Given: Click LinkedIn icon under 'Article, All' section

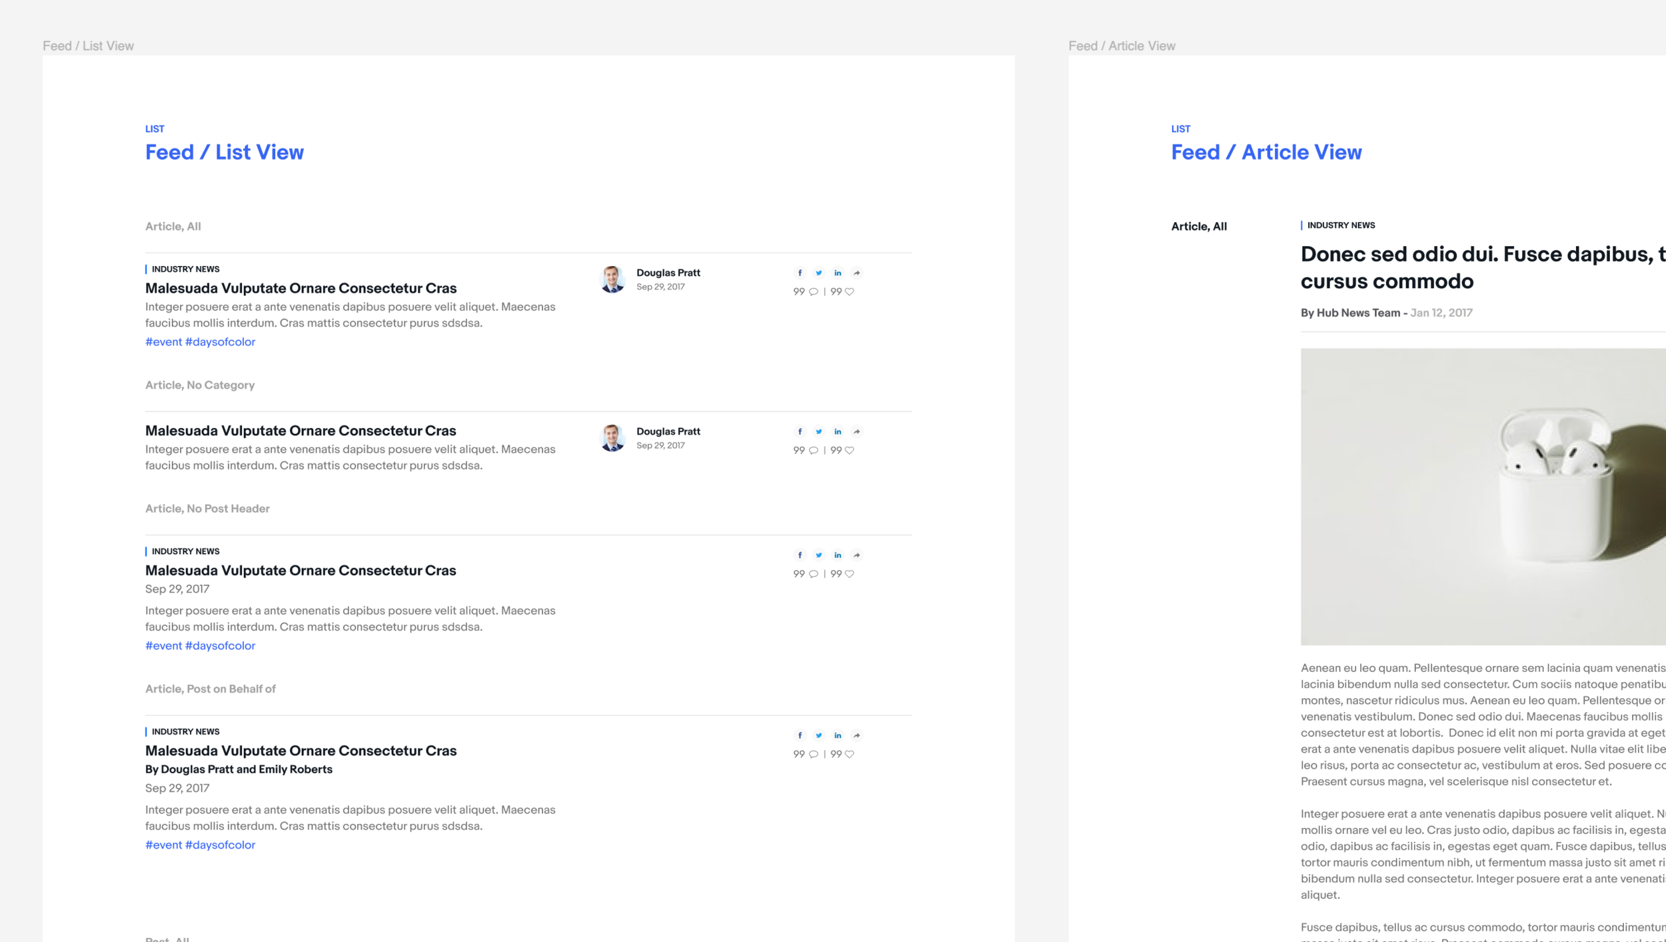Looking at the screenshot, I should (838, 273).
